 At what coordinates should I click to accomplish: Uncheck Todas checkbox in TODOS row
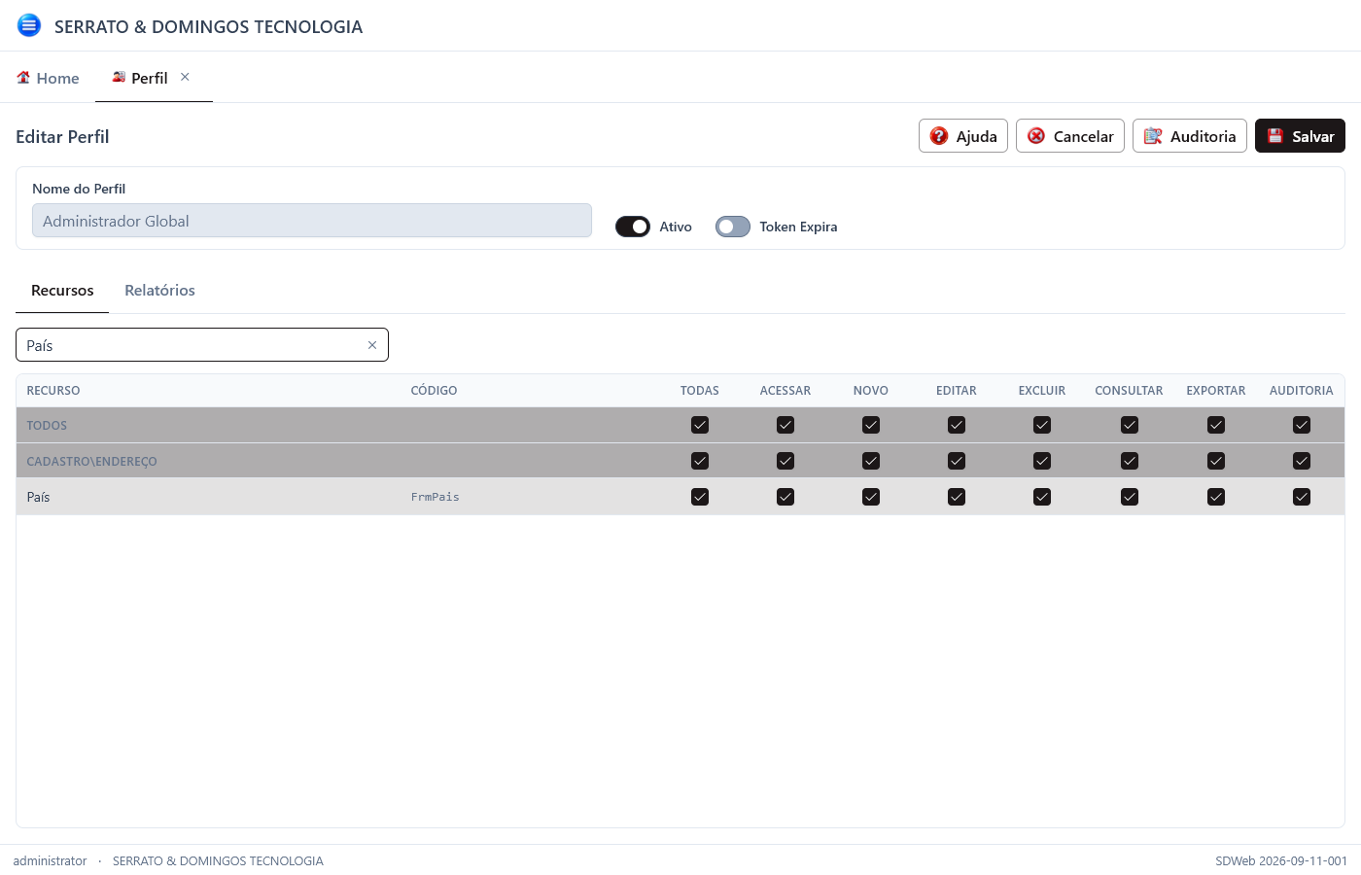point(700,425)
